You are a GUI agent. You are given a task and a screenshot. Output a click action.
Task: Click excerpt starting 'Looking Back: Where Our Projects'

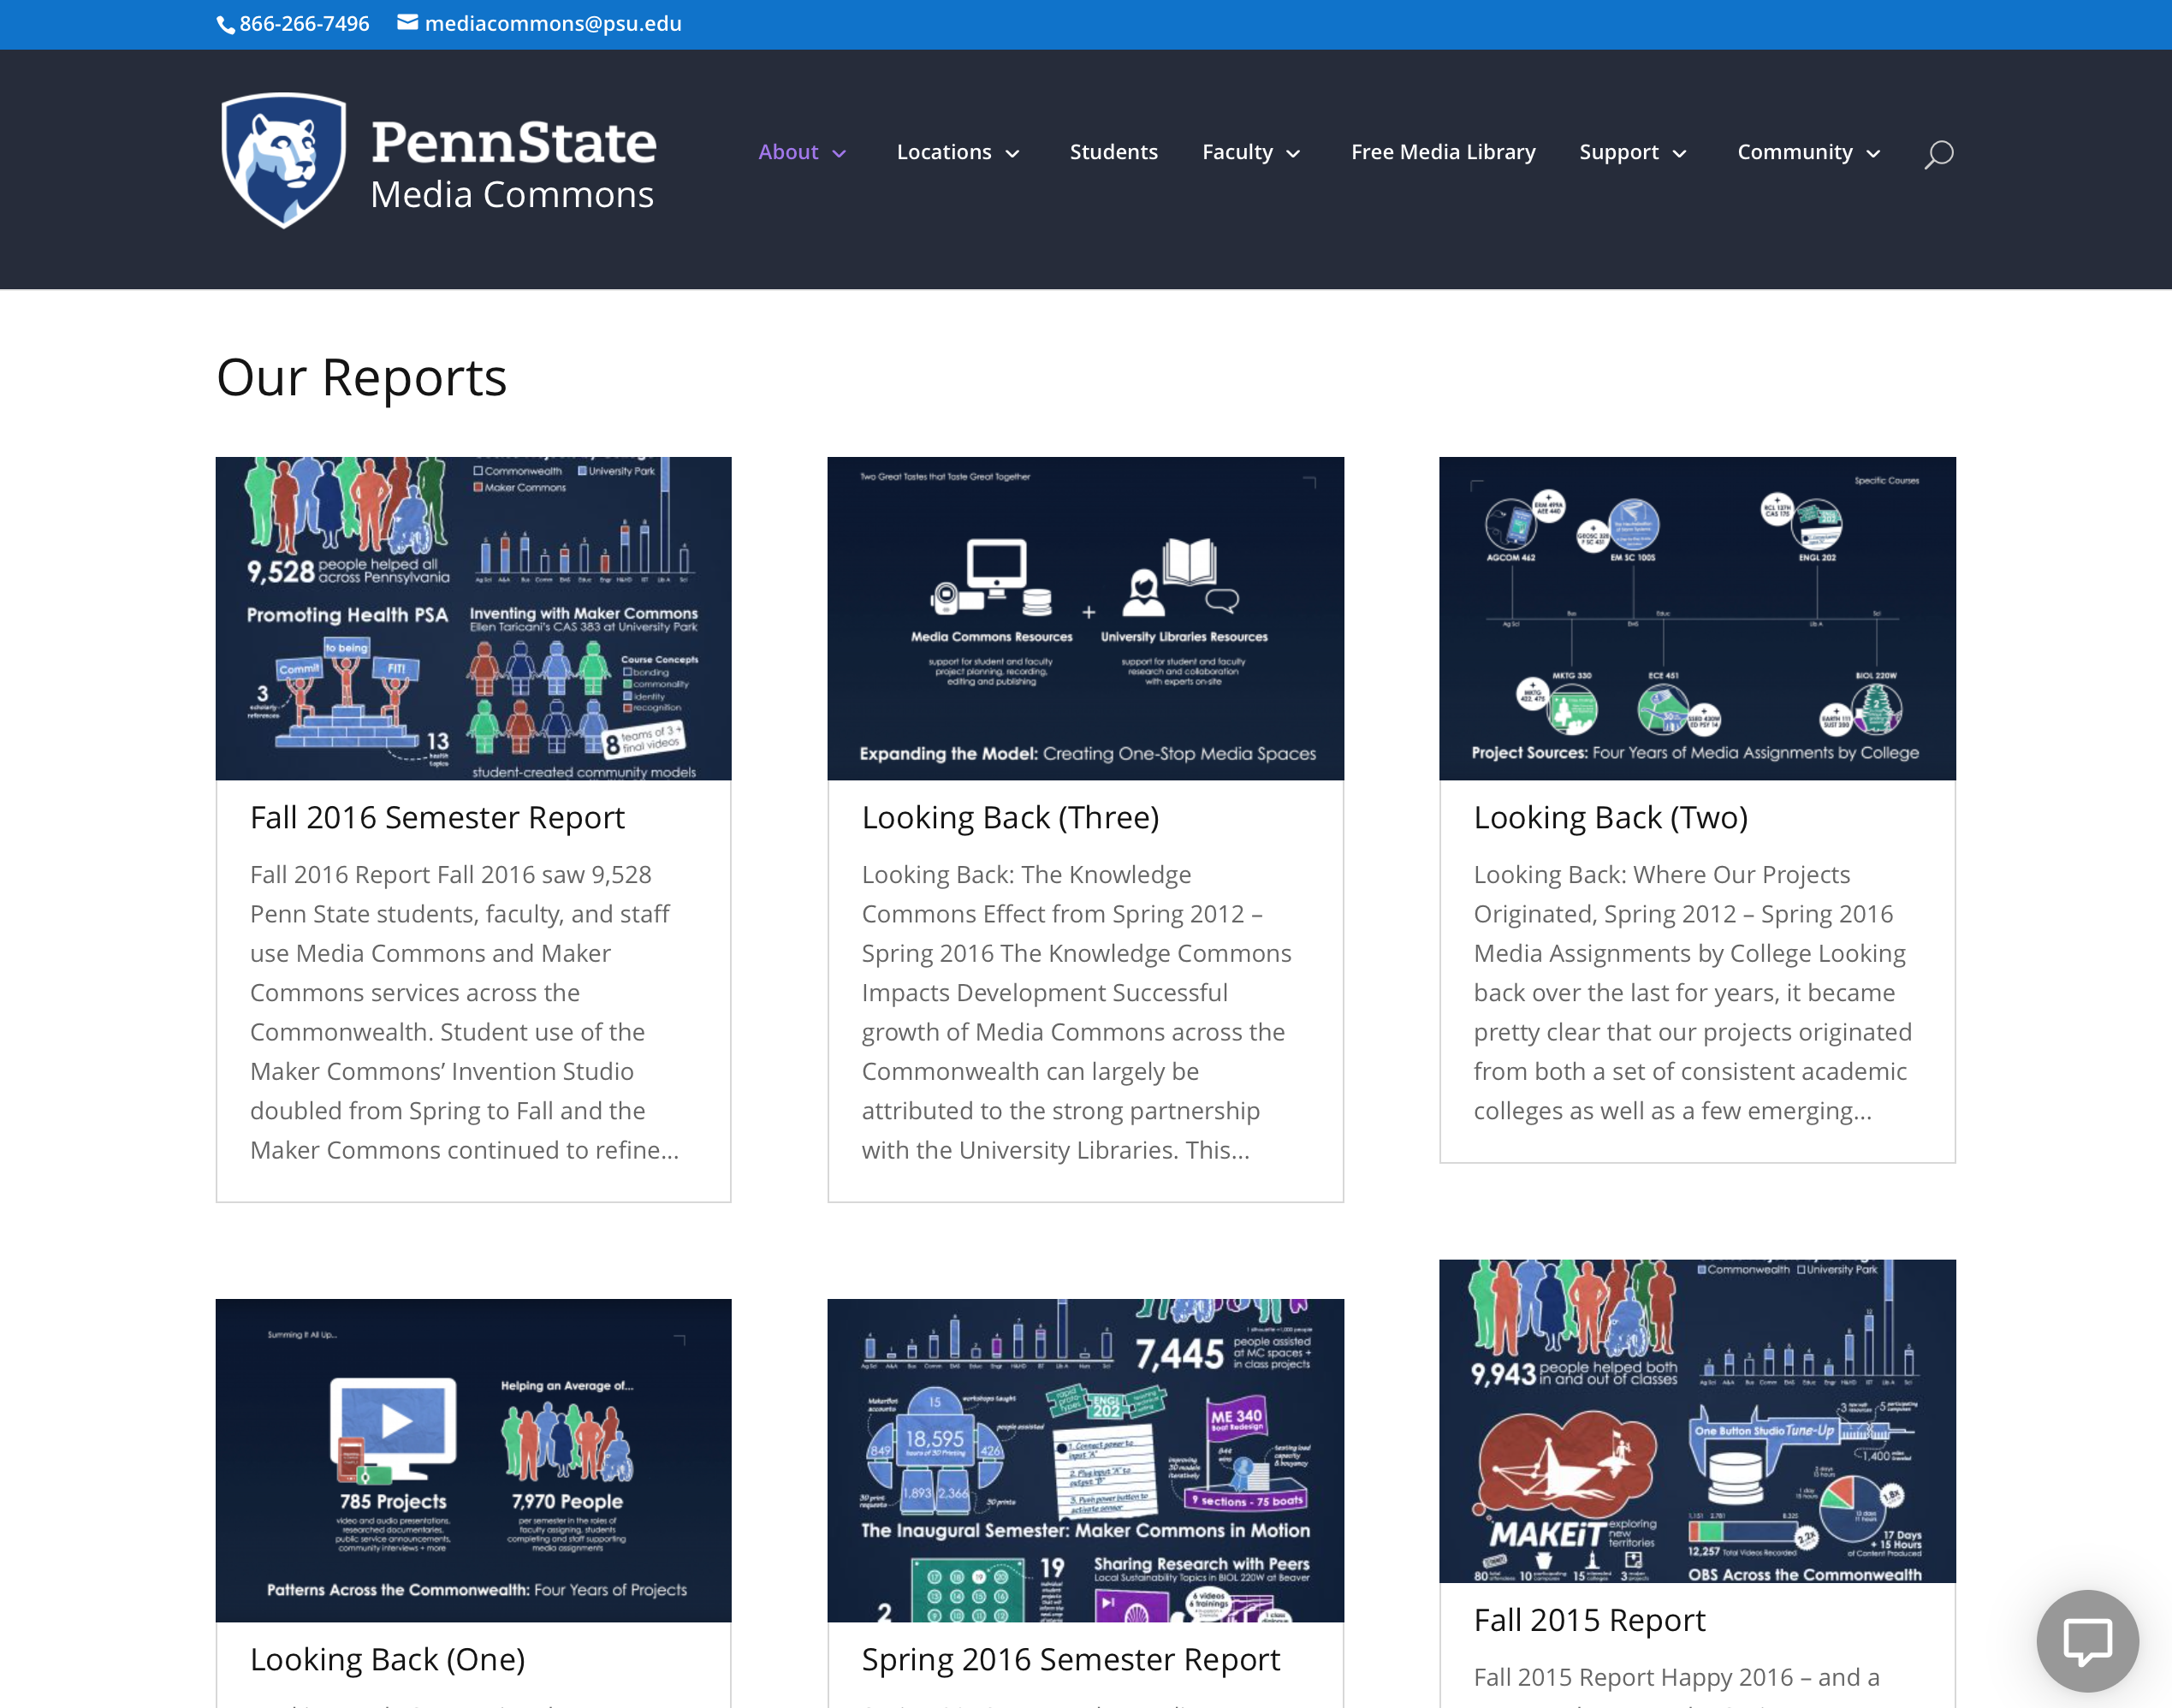click(1693, 992)
